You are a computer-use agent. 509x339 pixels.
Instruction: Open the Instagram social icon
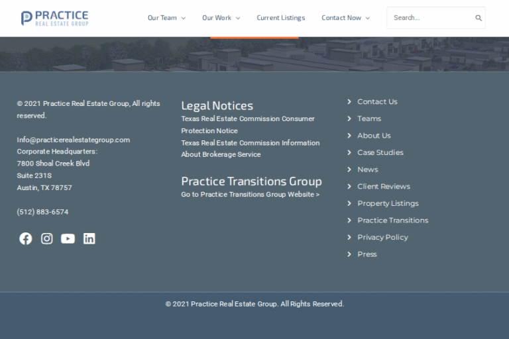(x=47, y=239)
